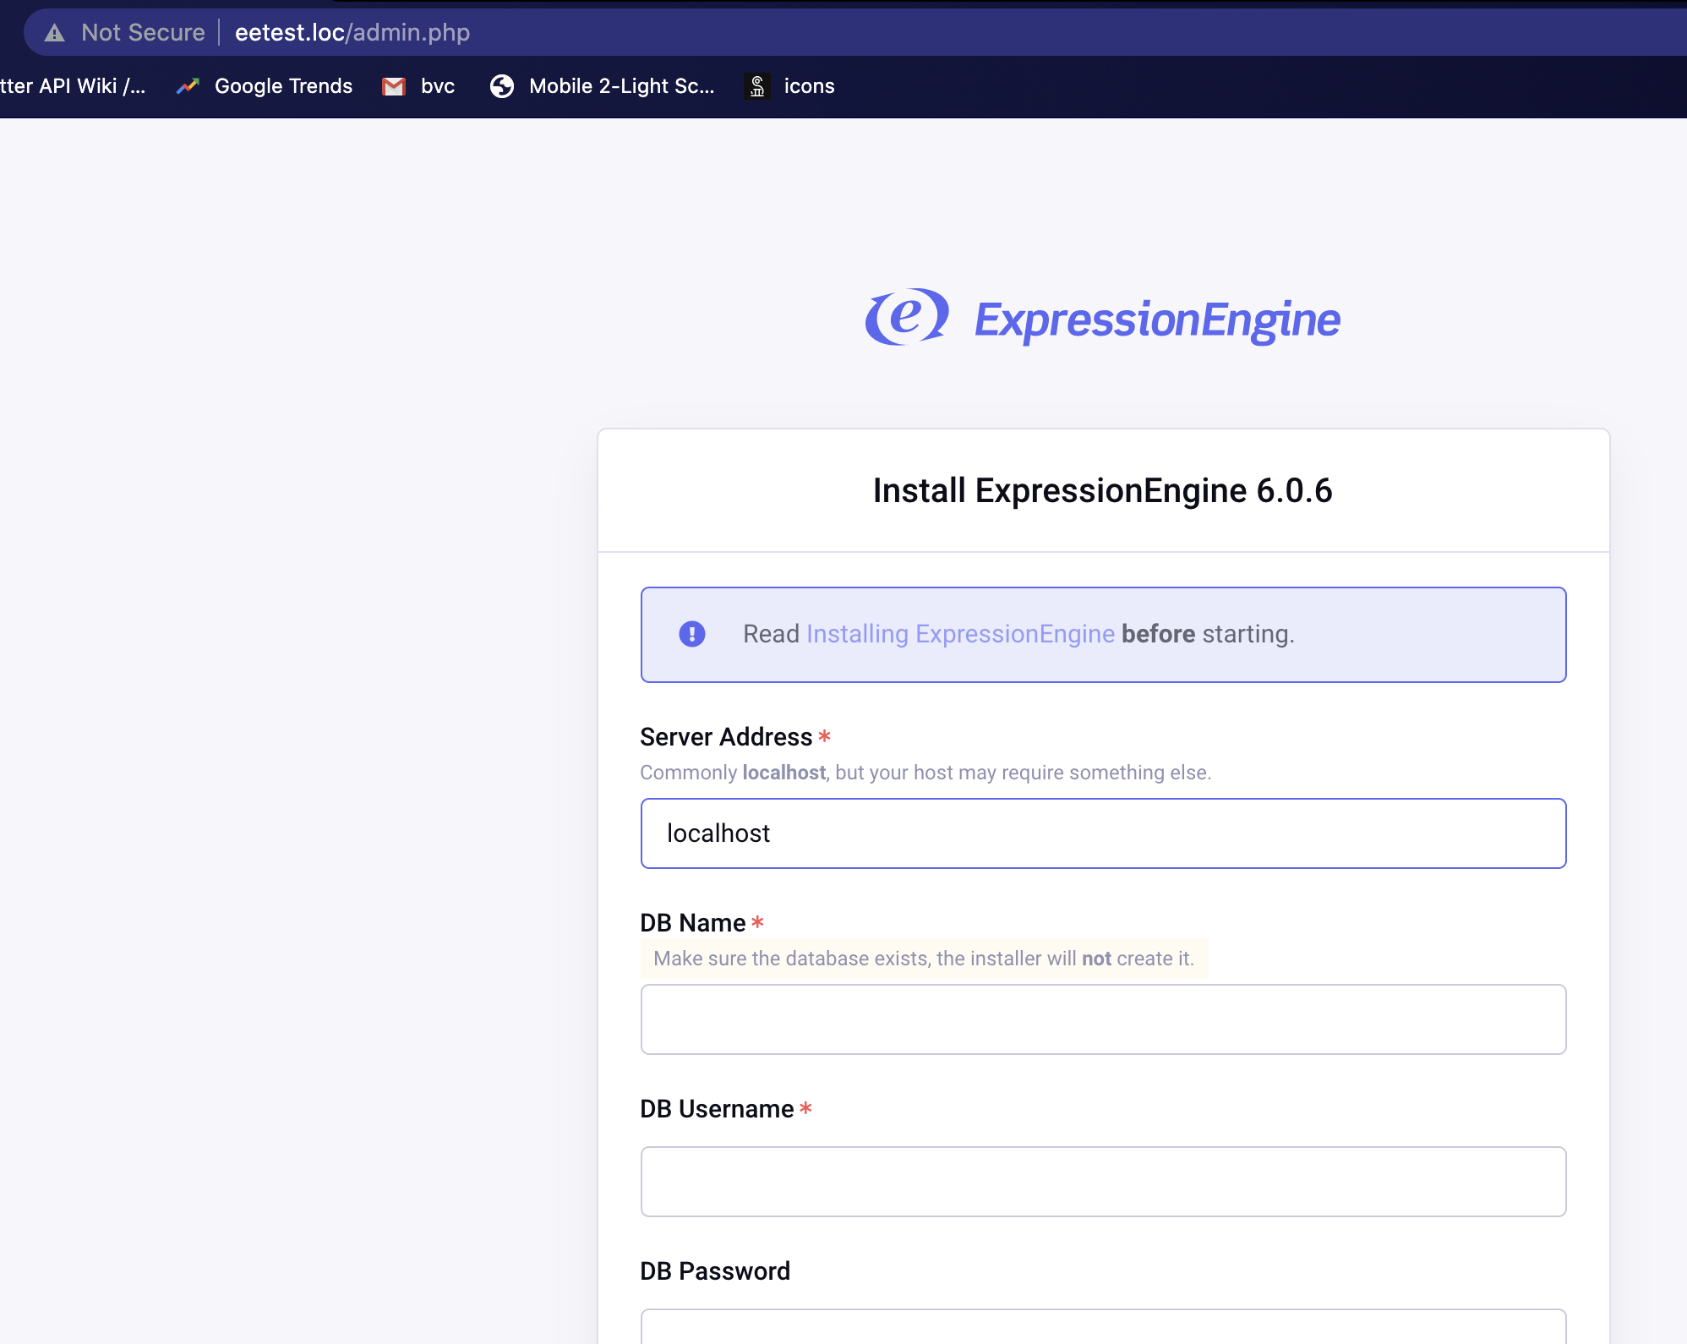Click the Not Secure warning triangle icon

(x=55, y=33)
